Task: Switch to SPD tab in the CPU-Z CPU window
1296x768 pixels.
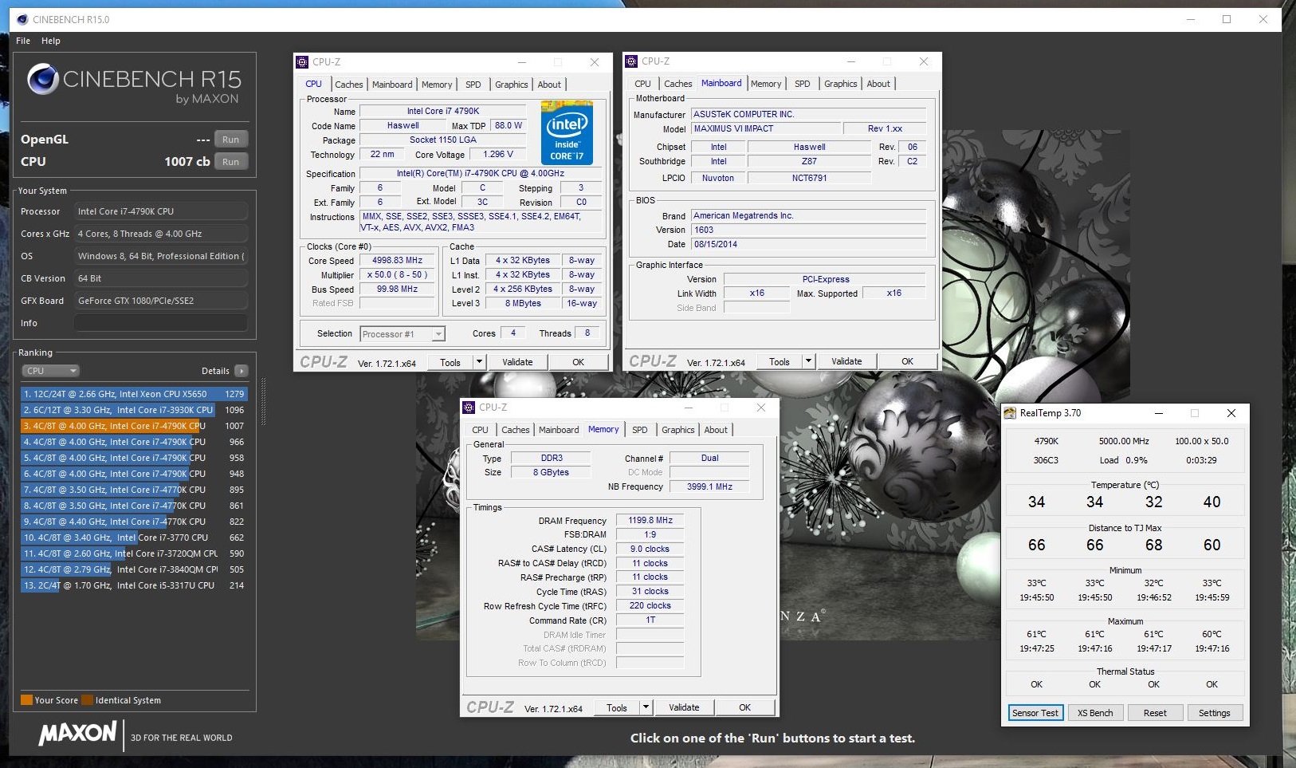Action: click(473, 85)
